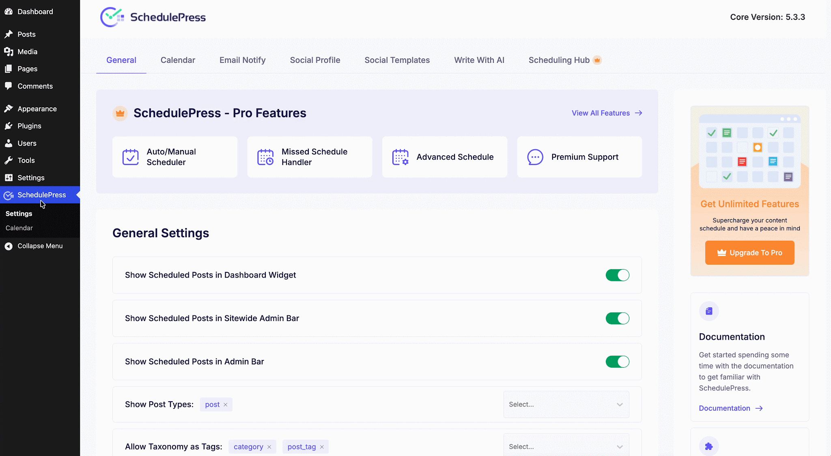
Task: Open the Social Profile tab
Action: [315, 60]
